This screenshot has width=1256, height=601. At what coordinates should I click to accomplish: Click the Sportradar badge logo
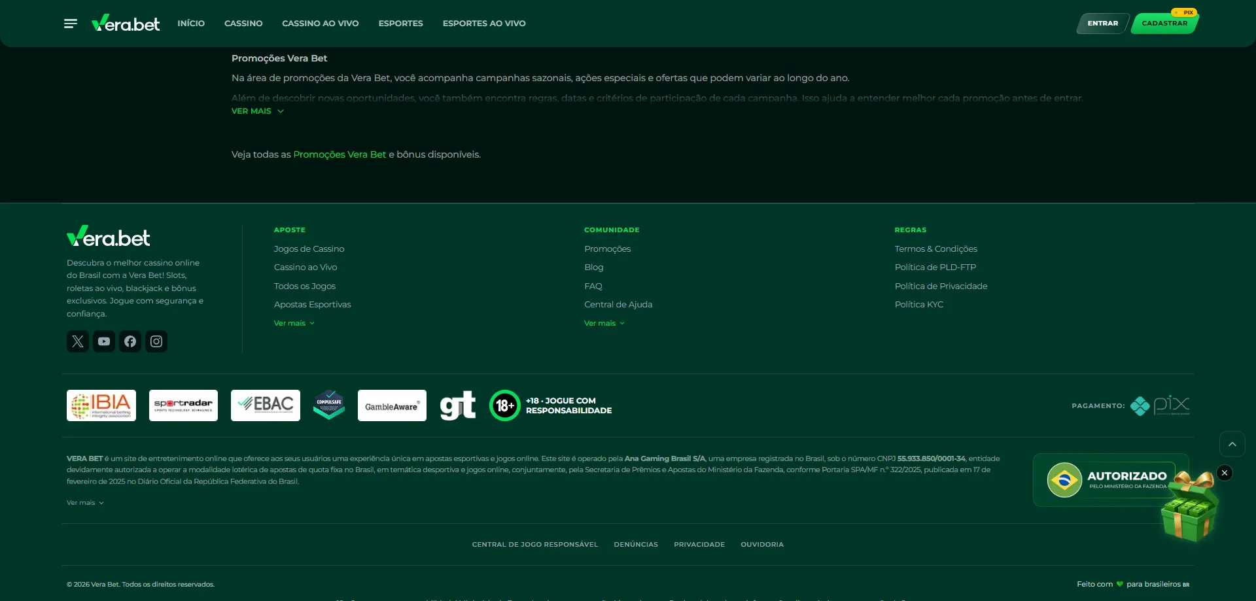pyautogui.click(x=183, y=405)
